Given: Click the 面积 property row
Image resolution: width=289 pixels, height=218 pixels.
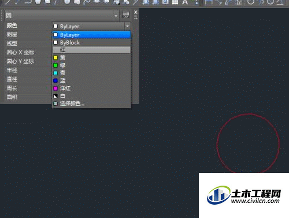Looking at the screenshot, I should point(28,97).
